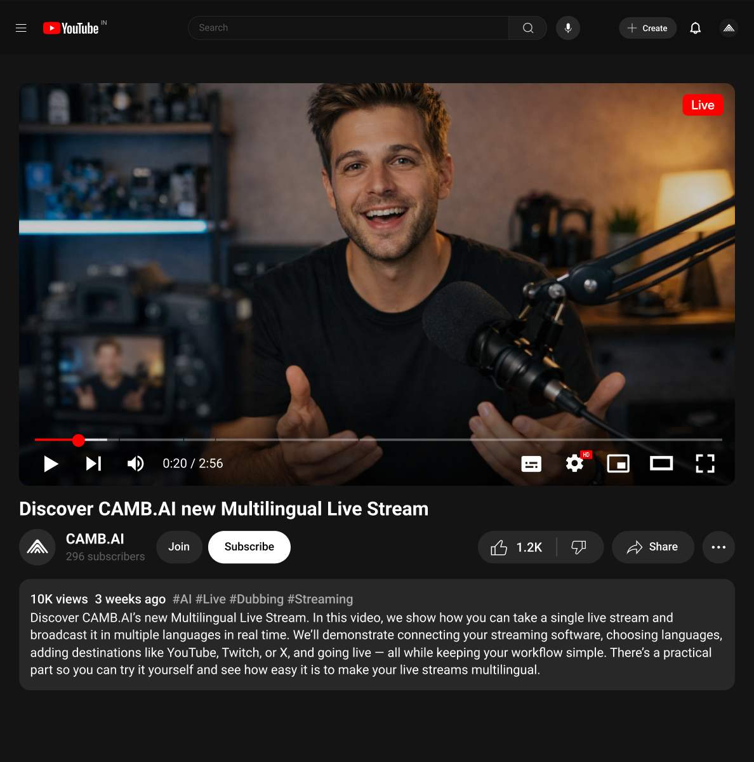
Task: Open the CAMB.AI channel avatar
Action: tap(37, 547)
